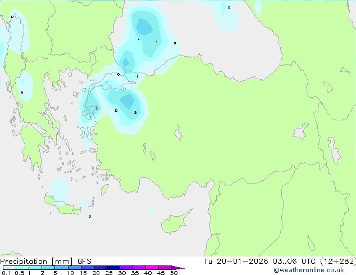Click the '5' legend scale label
This screenshot has height=275, width=356.
pos(55,273)
